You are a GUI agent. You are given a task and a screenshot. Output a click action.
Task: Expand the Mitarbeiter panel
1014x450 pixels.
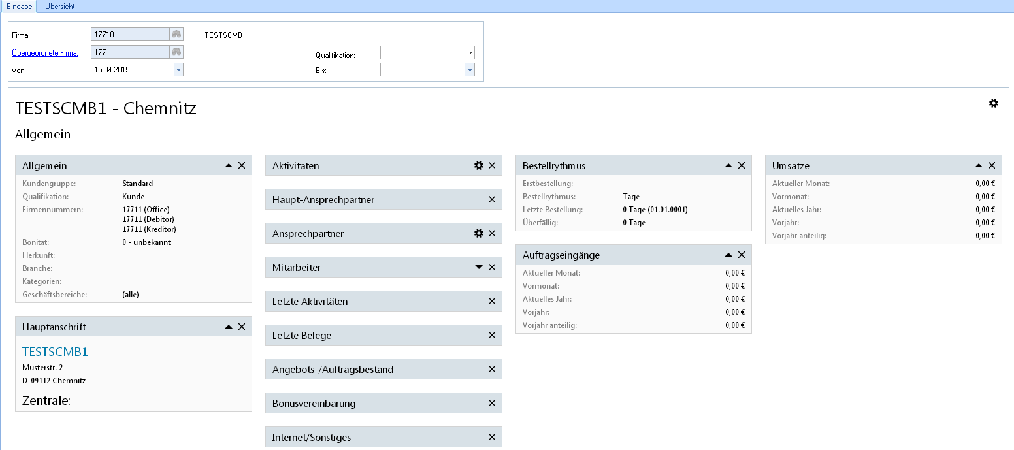coord(479,268)
